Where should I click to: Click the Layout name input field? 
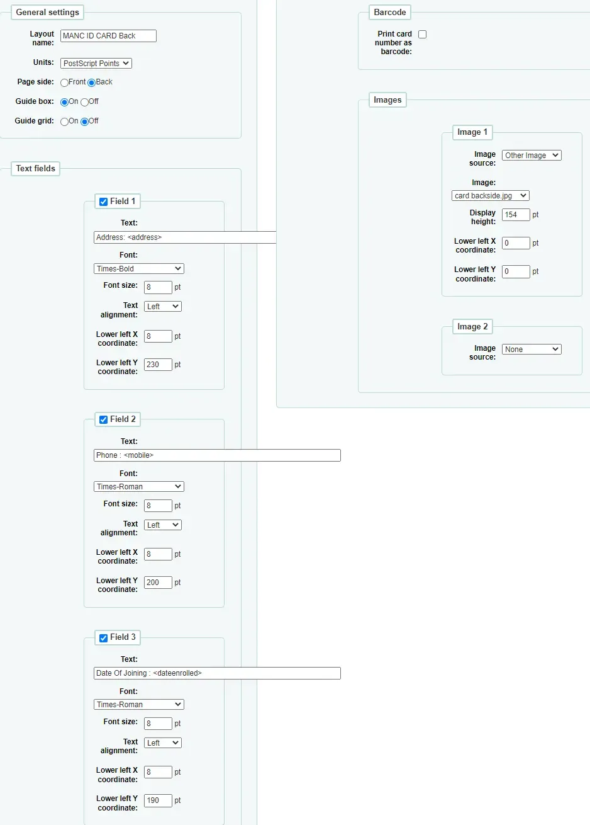(108, 36)
